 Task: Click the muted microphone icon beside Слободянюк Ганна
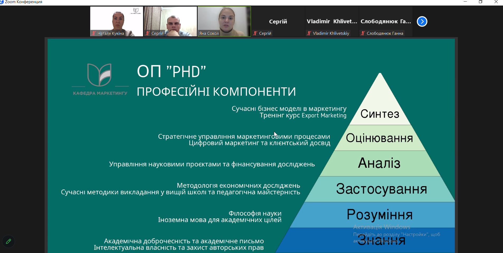pos(363,33)
